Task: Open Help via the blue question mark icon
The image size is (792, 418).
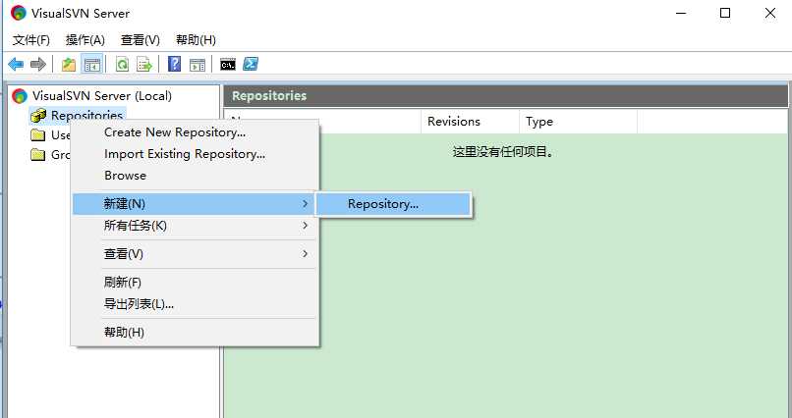Action: click(x=174, y=64)
